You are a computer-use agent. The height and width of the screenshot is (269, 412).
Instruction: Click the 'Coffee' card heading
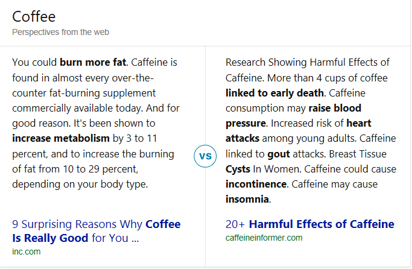tap(34, 16)
